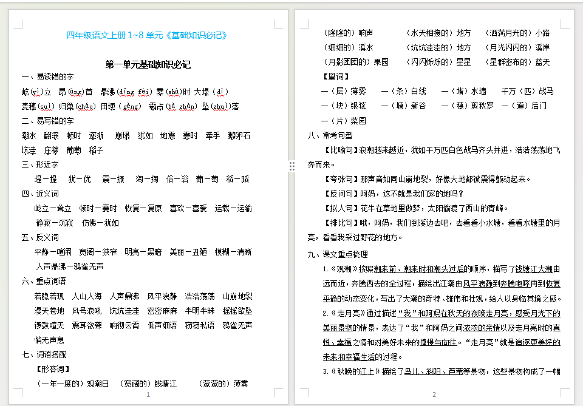The image size is (583, 406).
Task: Click the page divider drag handle between pages
Action: click(292, 166)
